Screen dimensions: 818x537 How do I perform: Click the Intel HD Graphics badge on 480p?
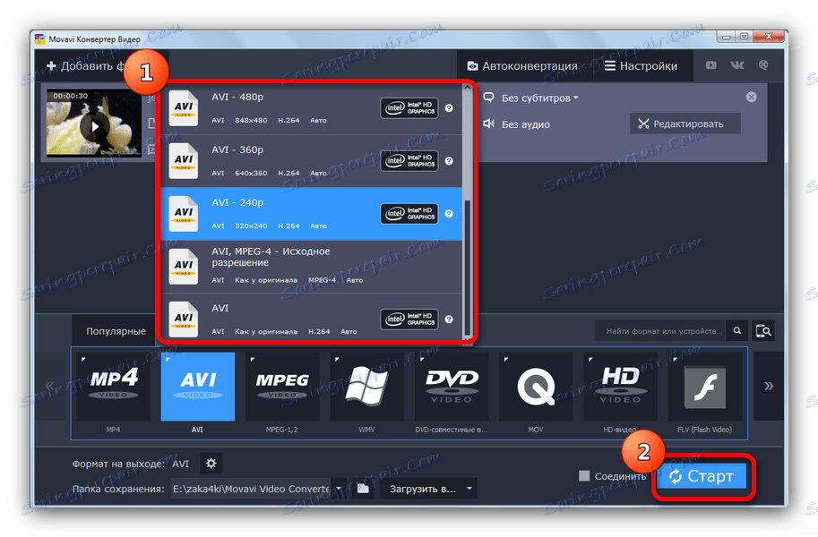(409, 108)
